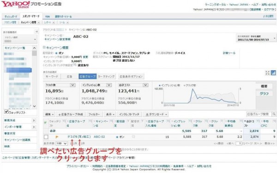Viewport: 277px width, 173px height.
Task: Click the 広告グループ検索 input field
Action: [259, 114]
